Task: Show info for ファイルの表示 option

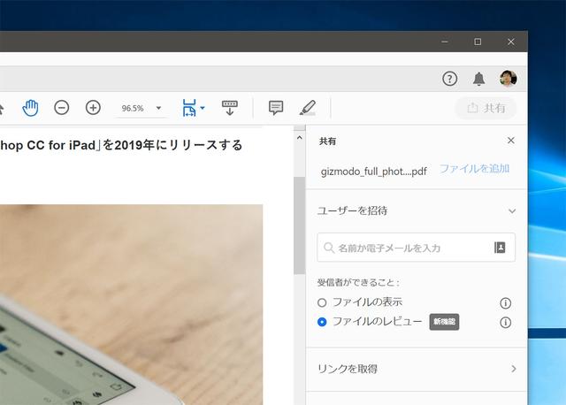Action: click(505, 303)
